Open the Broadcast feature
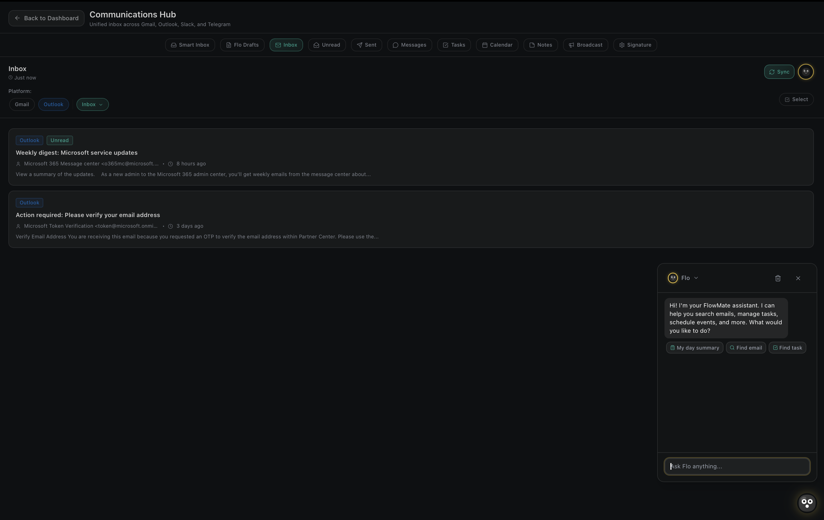The height and width of the screenshot is (520, 824). [x=585, y=45]
